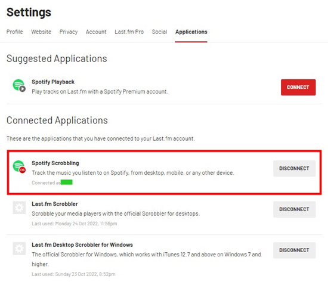Viewport: 328px width, 285px height.
Task: Click the Desktop Scrobbler for Windows gear icon
Action: (19, 249)
